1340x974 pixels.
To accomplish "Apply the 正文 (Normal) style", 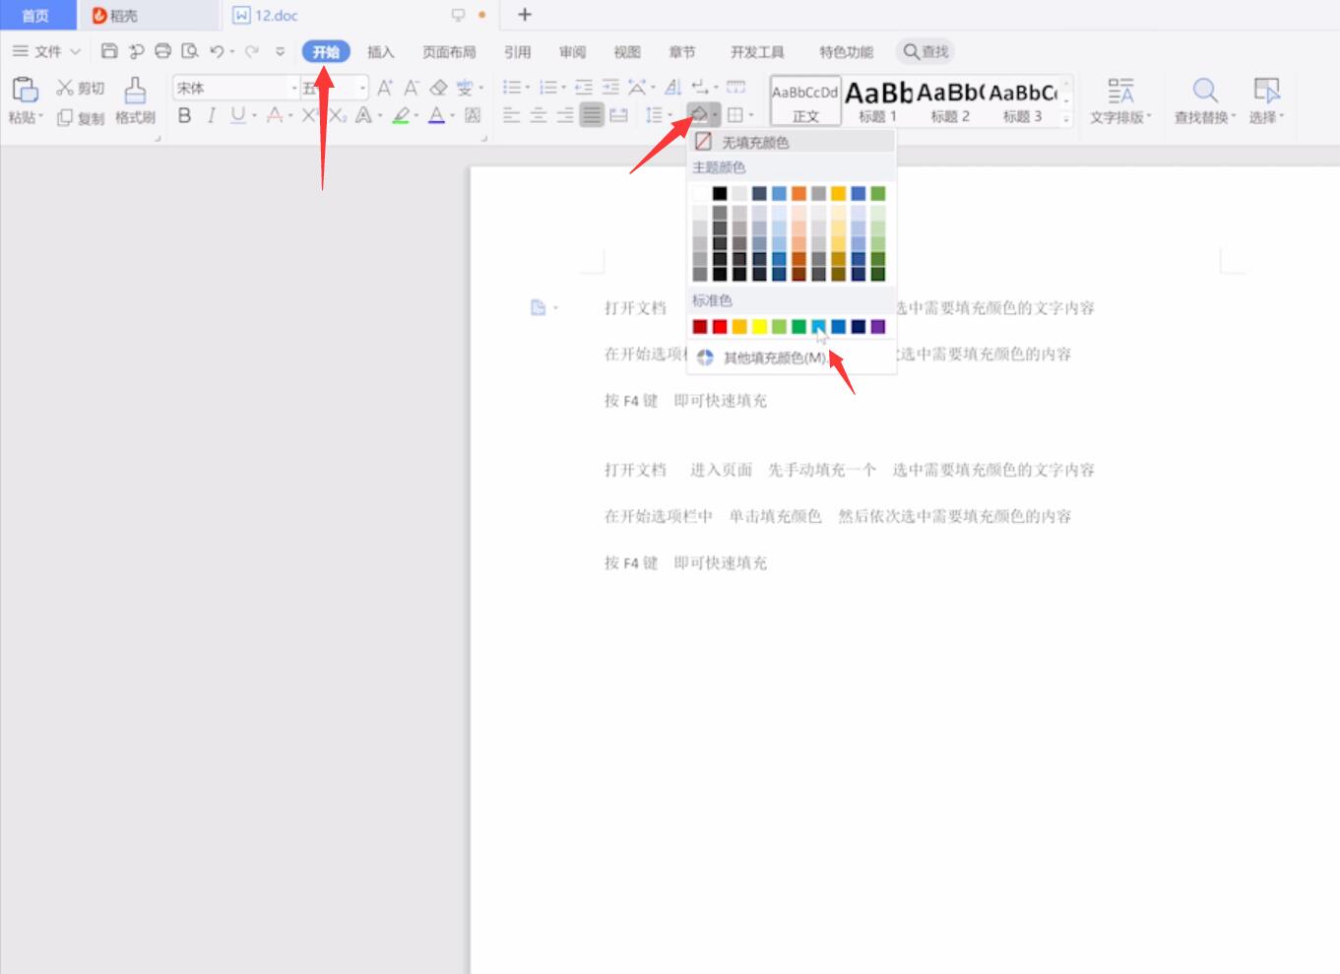I will click(805, 100).
